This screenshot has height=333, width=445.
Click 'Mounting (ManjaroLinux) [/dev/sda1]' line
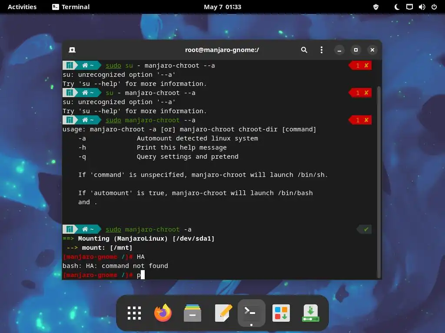point(146,238)
